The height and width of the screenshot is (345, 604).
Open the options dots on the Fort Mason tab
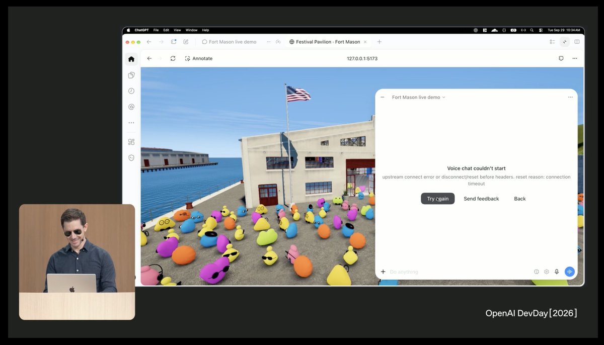pyautogui.click(x=269, y=42)
